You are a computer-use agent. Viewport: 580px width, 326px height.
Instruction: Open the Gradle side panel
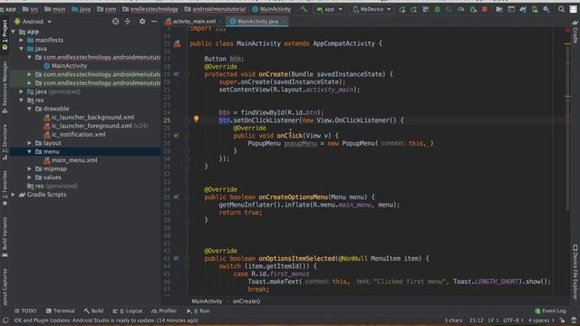pyautogui.click(x=575, y=32)
